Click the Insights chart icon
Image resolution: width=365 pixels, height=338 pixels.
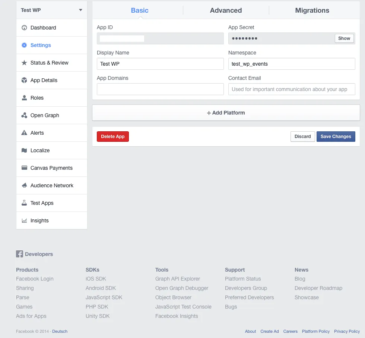tap(24, 220)
